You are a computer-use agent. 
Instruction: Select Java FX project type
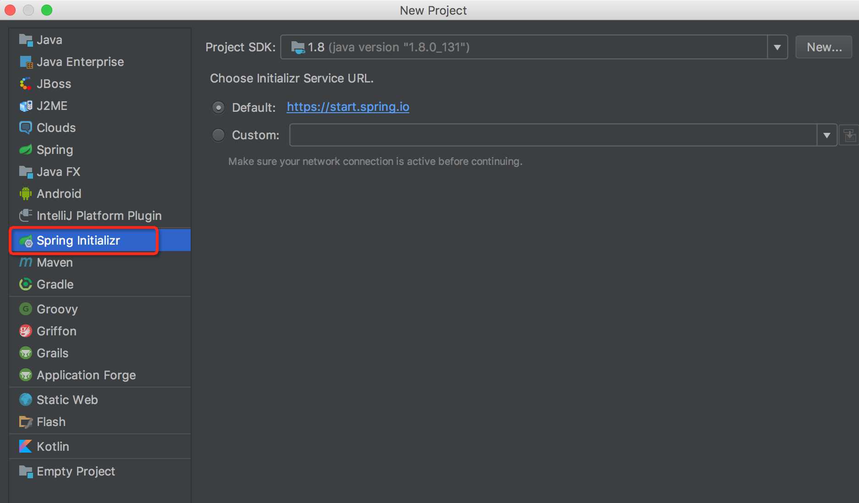tap(100, 172)
